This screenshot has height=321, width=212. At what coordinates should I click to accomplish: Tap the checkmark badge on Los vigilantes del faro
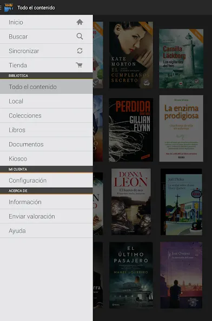196,81
